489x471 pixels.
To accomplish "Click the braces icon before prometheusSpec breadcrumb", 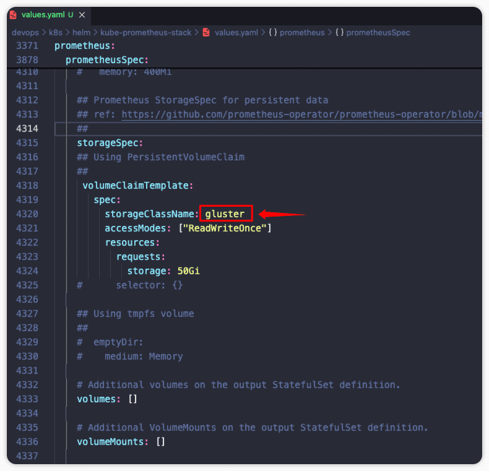I will [x=340, y=32].
